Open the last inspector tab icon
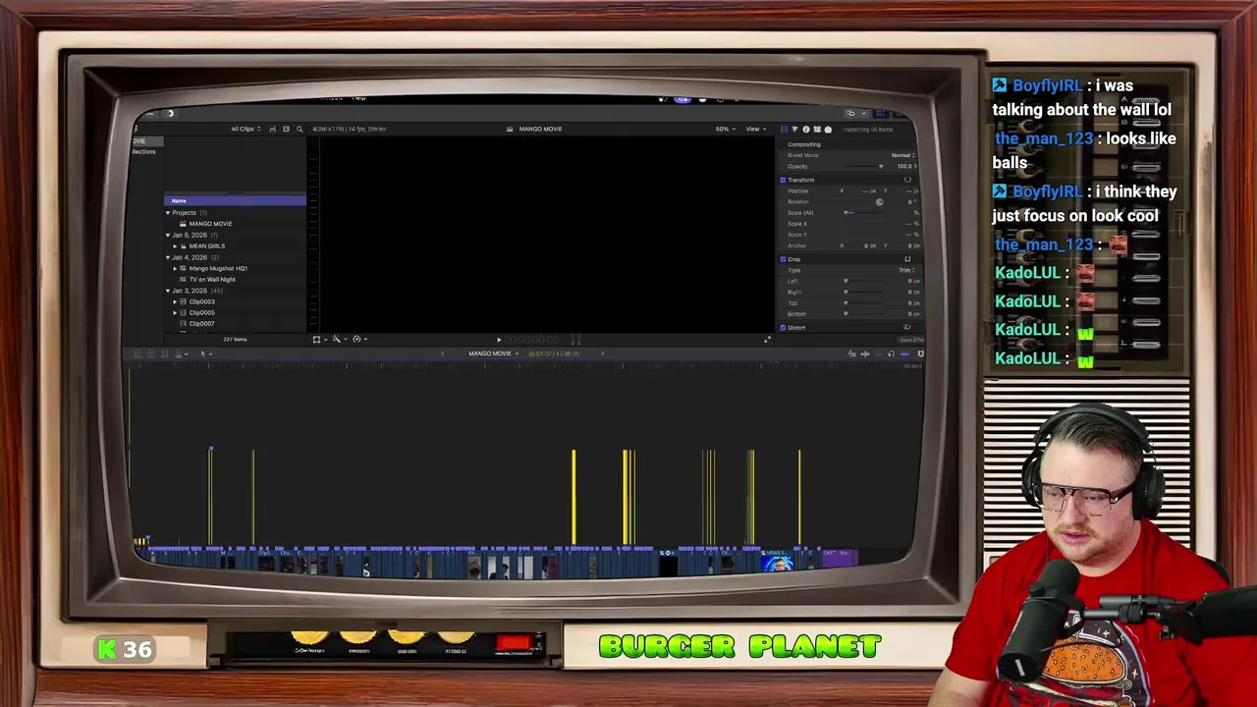Image resolution: width=1257 pixels, height=707 pixels. click(x=828, y=129)
